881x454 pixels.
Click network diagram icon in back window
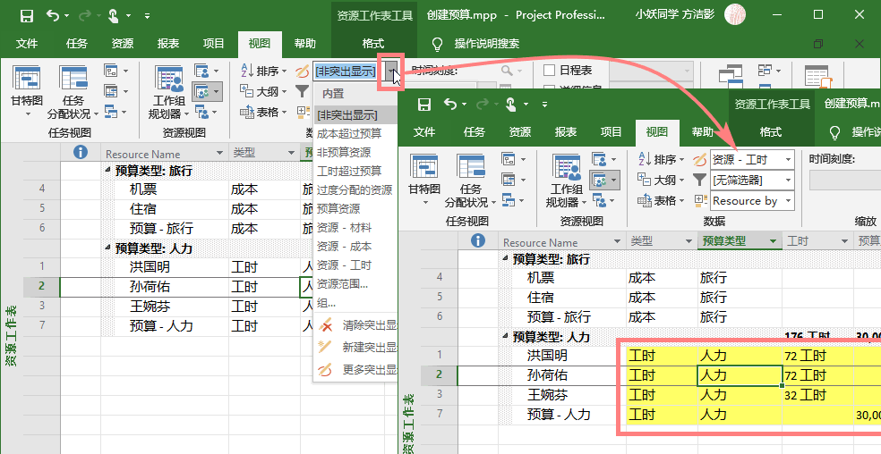(x=111, y=70)
